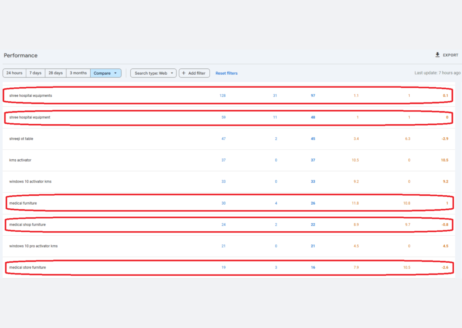Viewport: 462px width, 328px height.
Task: Select windows 10 pro activator kms query
Action: pyautogui.click(x=33, y=246)
